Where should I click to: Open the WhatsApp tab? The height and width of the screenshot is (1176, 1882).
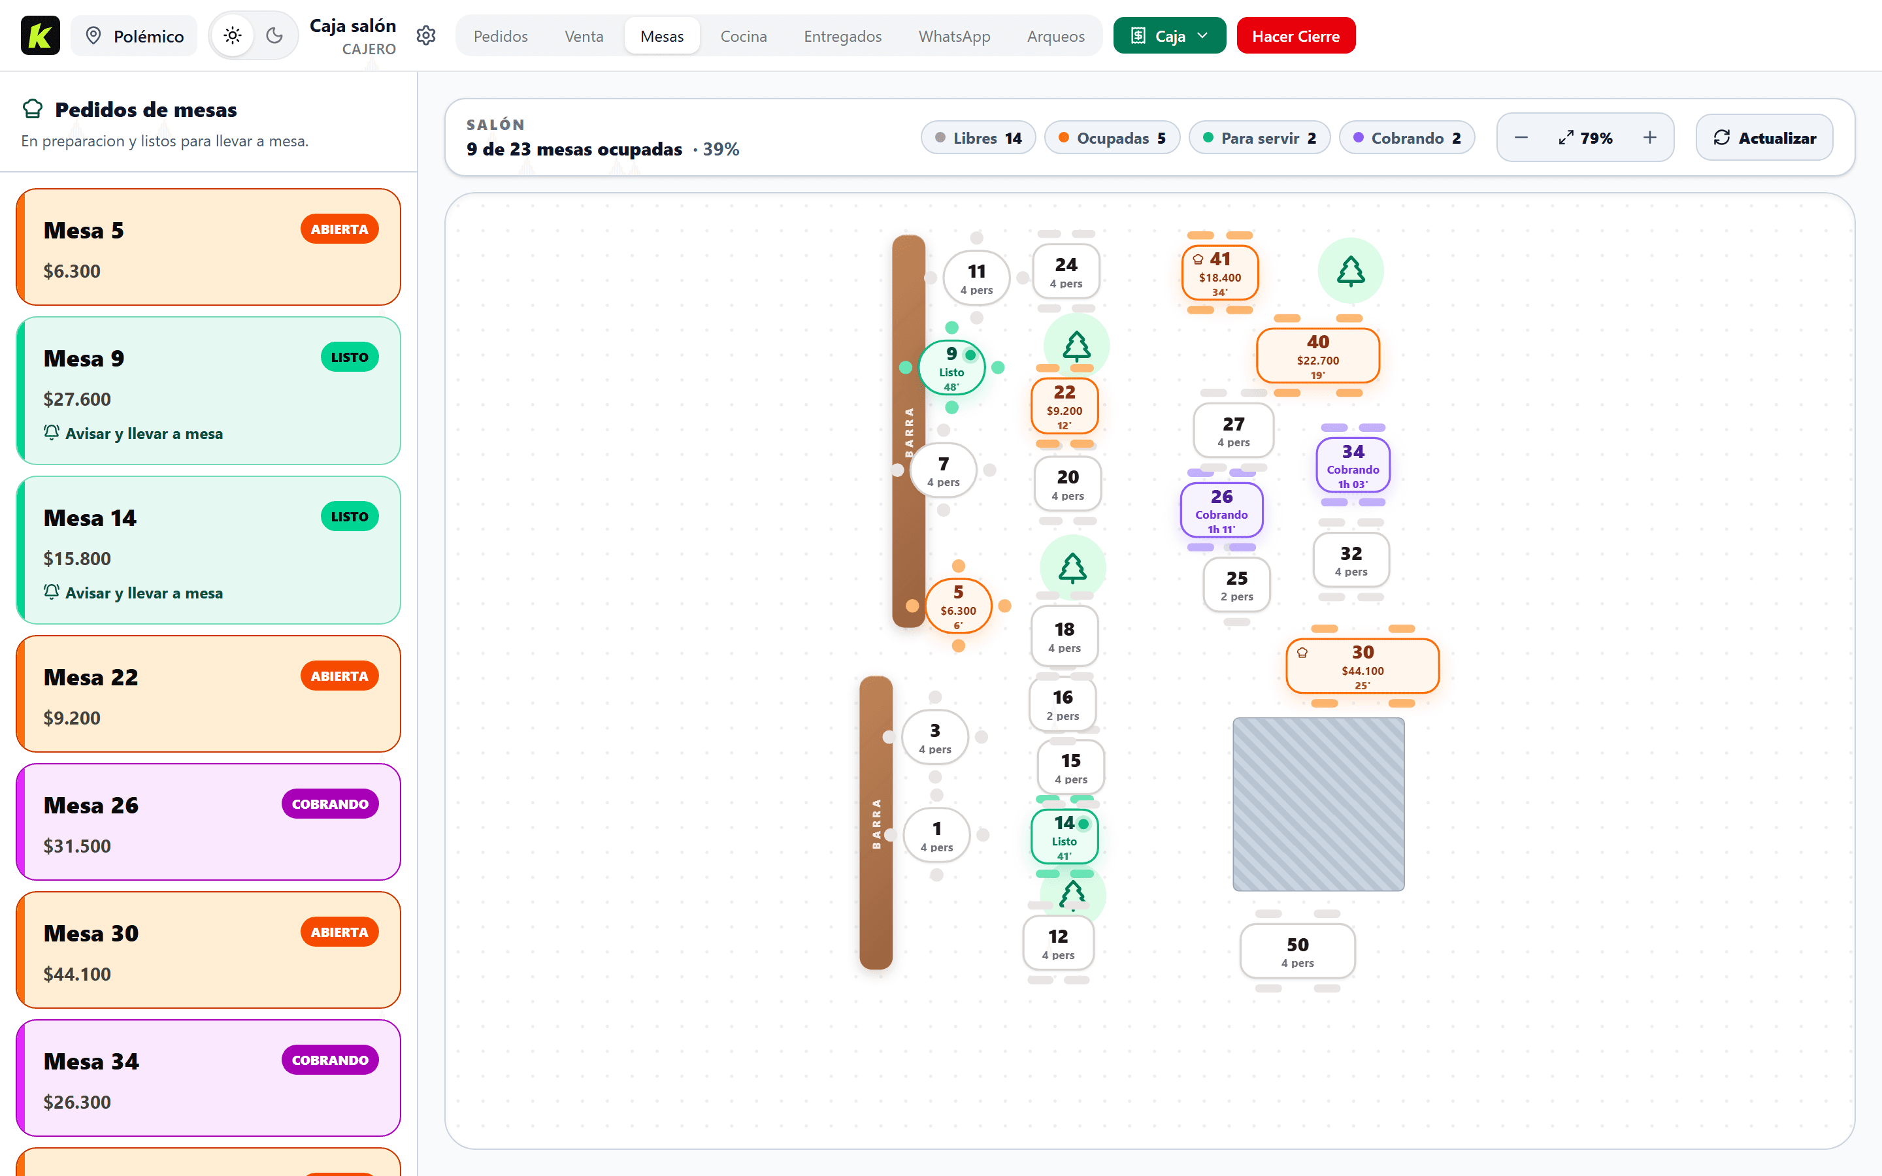pos(954,36)
